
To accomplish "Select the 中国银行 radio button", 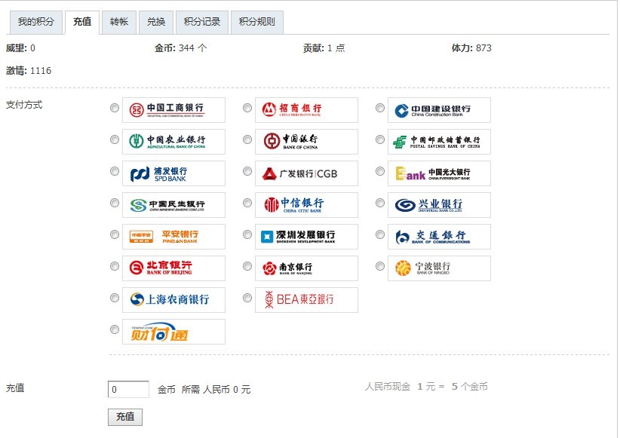I will [x=247, y=139].
